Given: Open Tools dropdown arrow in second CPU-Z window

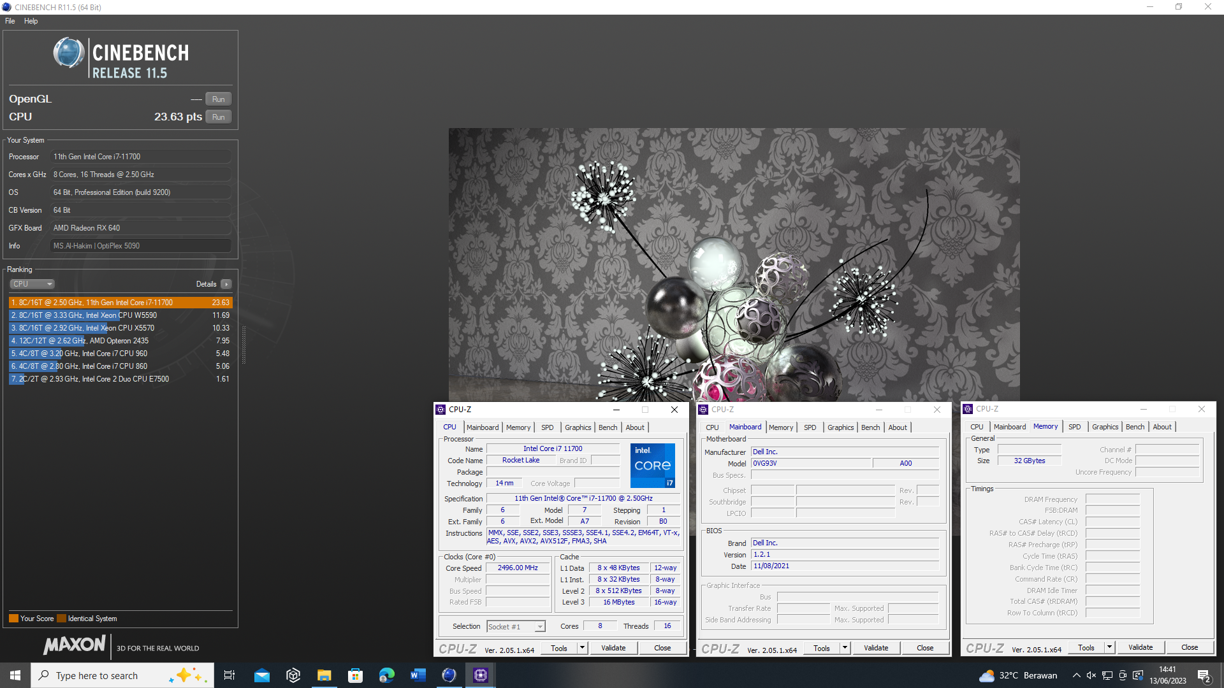Looking at the screenshot, I should [x=845, y=648].
